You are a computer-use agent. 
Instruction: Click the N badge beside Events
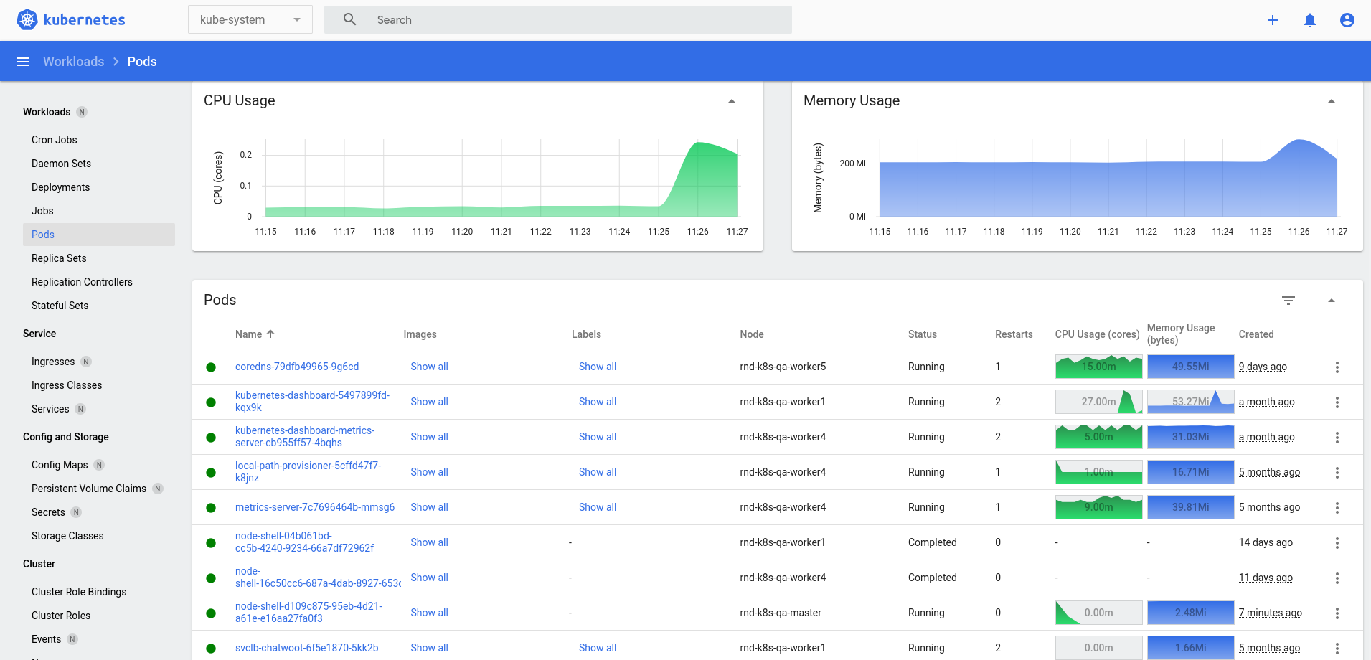click(x=72, y=639)
